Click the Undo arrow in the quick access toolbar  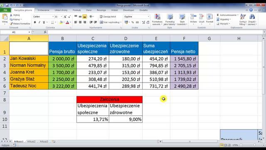point(11,5)
